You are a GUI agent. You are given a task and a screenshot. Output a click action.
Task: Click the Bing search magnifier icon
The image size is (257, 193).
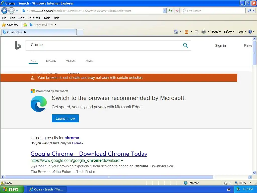click(185, 45)
